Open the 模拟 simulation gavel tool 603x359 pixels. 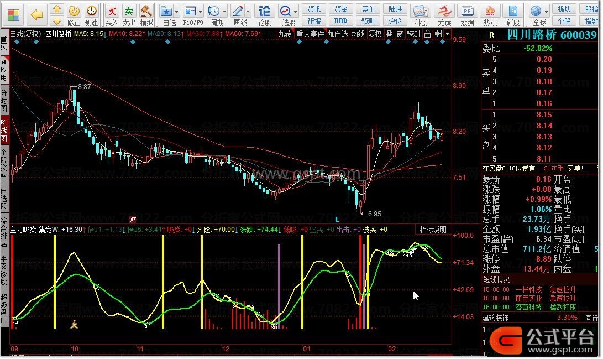[146, 15]
